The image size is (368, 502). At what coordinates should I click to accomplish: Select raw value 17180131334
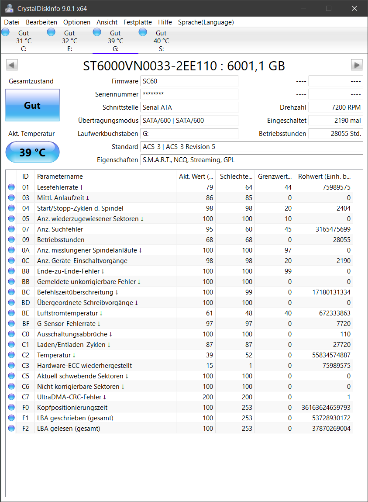331,292
